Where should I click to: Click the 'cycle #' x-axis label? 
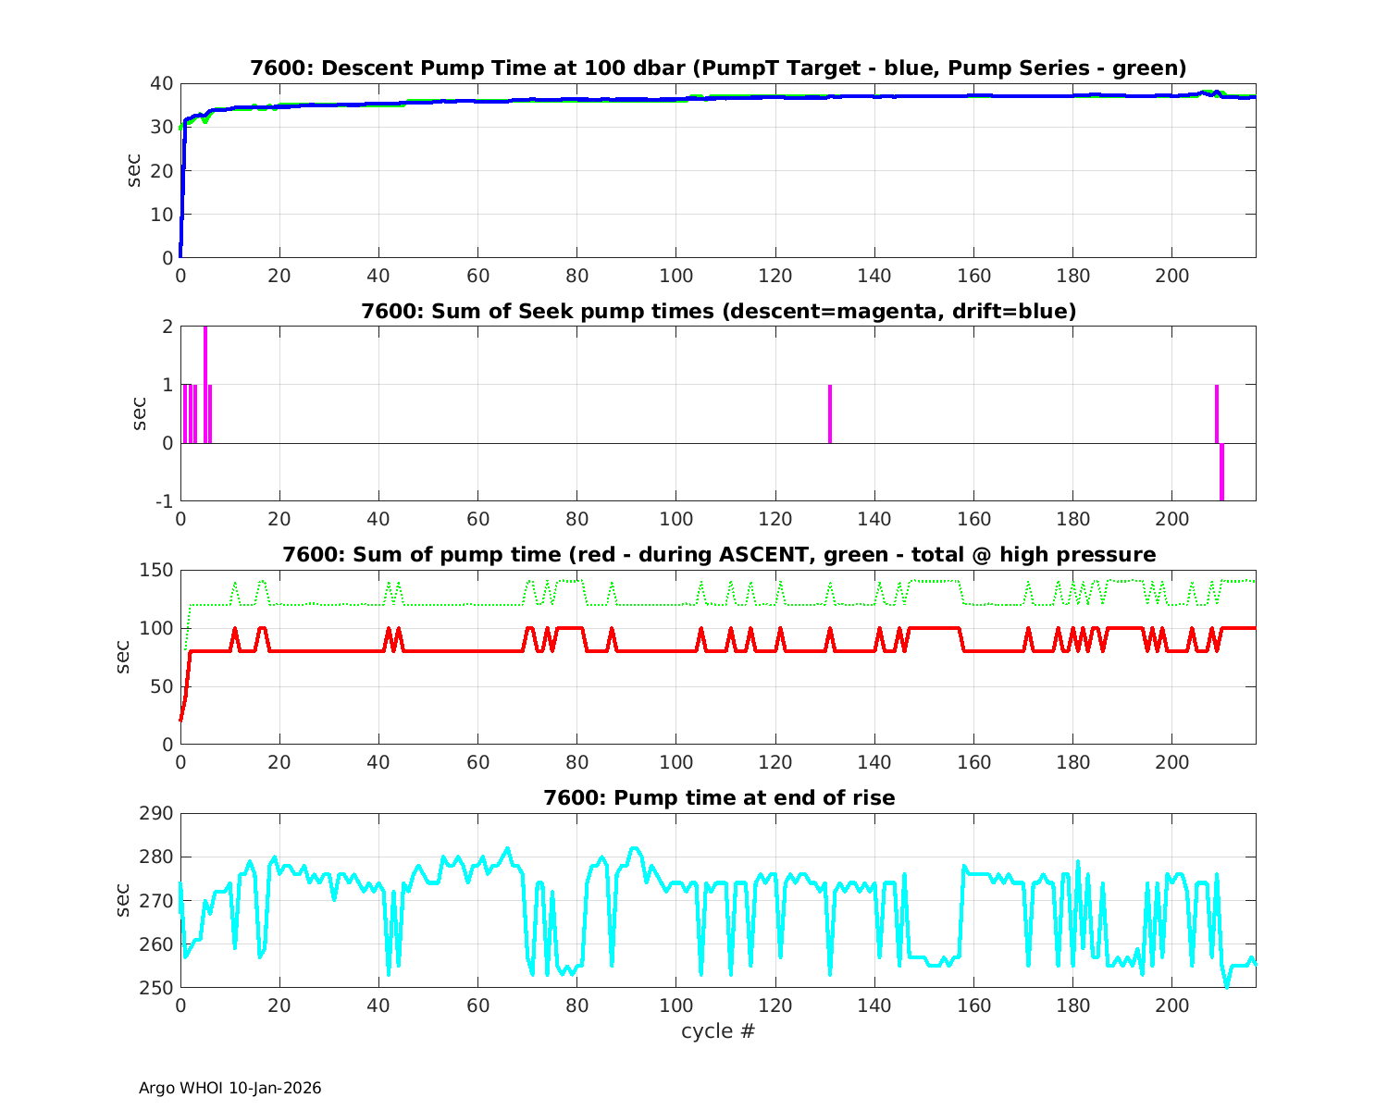[718, 1031]
